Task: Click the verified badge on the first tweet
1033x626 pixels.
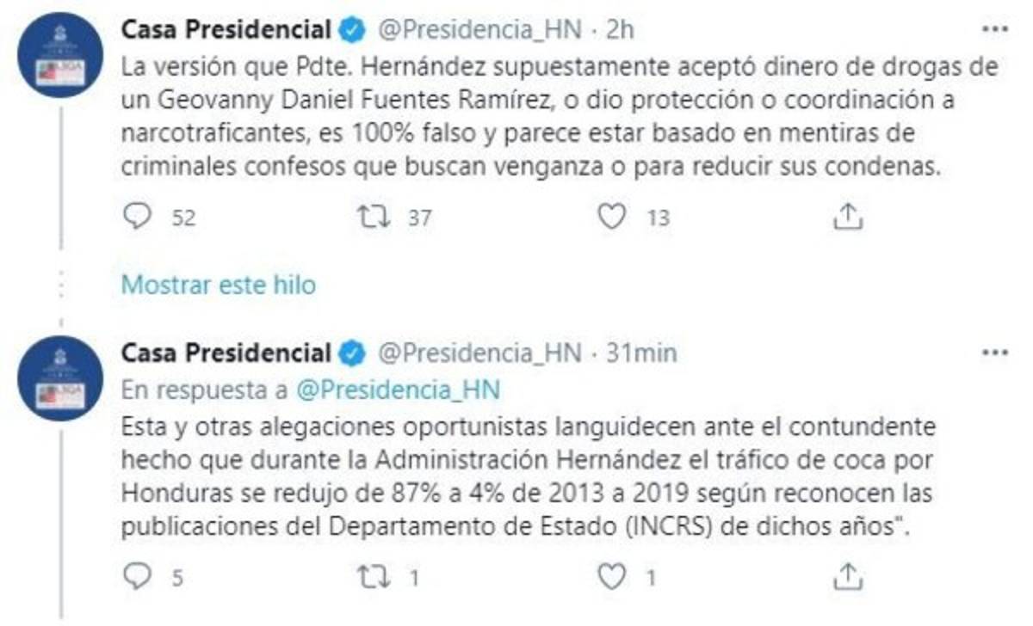Action: (x=351, y=30)
